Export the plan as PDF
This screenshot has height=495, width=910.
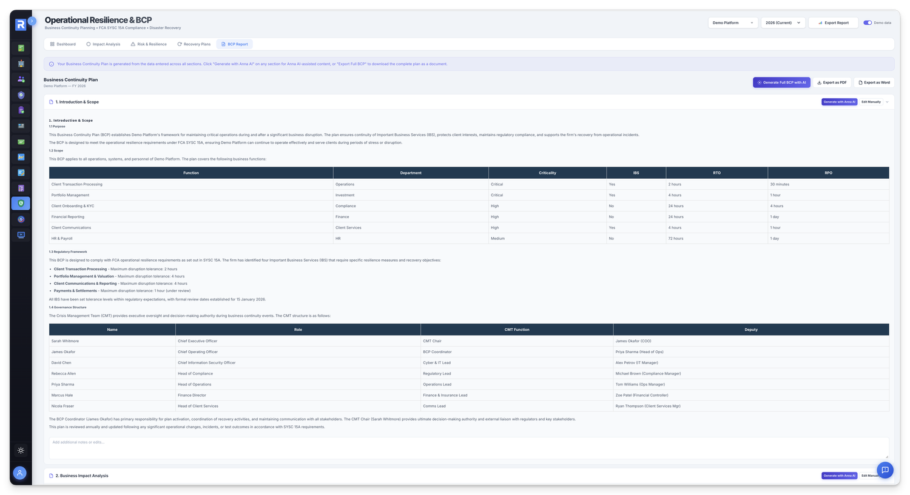832,82
